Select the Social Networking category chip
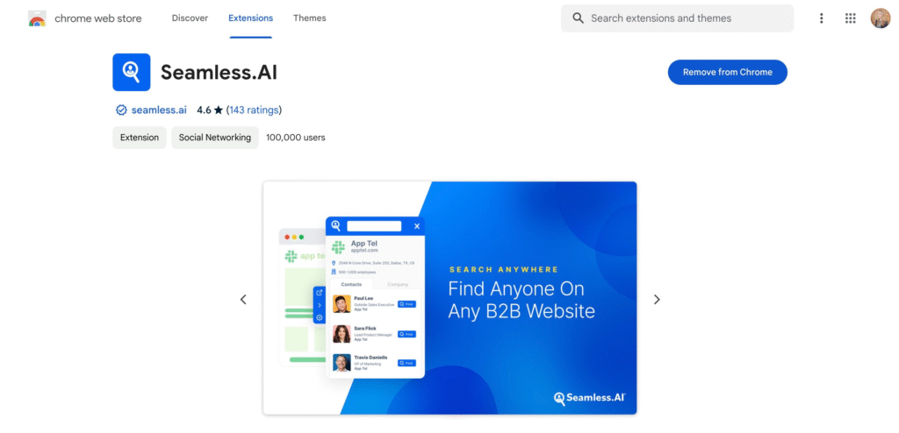899x433 pixels. click(215, 138)
